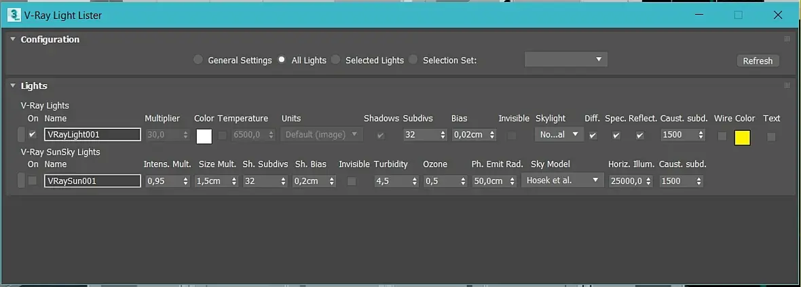Toggle the Temperature checkbox for VRayLight001

tap(223, 135)
